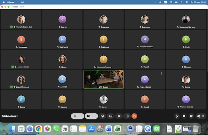
Task: Toggle the muted microphone button
Action: pos(75,116)
